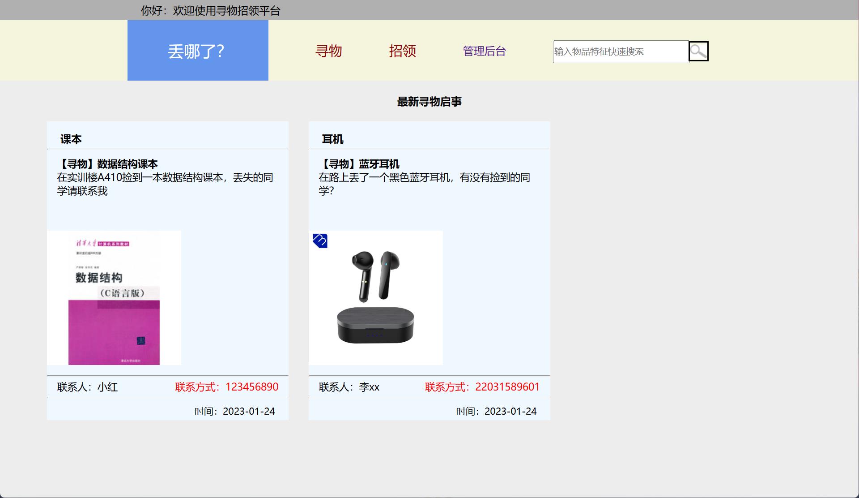This screenshot has height=498, width=859.
Task: Open the 数据结构课本 textbook thumbnail image
Action: point(114,297)
